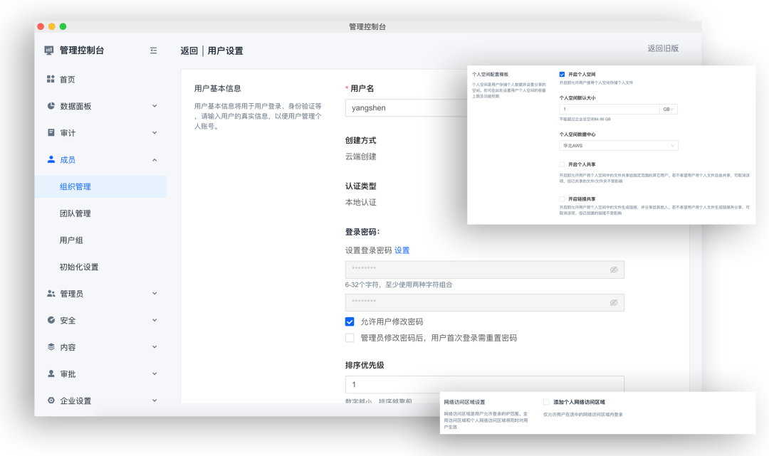The height and width of the screenshot is (456, 769).
Task: Expand the 安全 menu chevron
Action: click(x=155, y=320)
